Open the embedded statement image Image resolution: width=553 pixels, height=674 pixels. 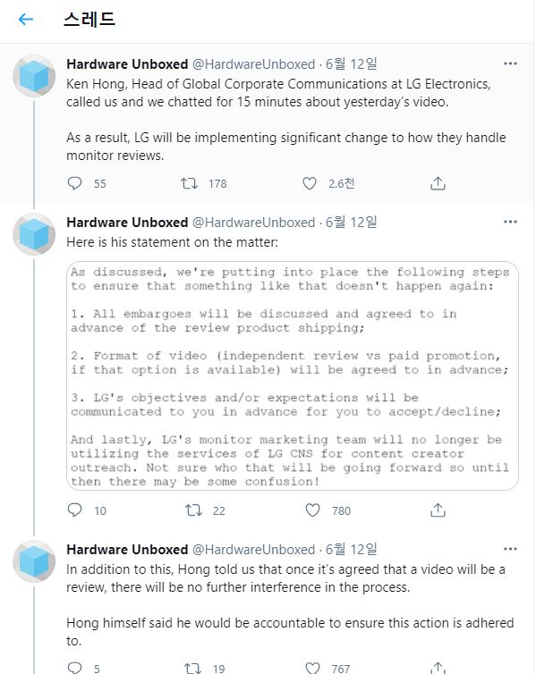tap(293, 375)
